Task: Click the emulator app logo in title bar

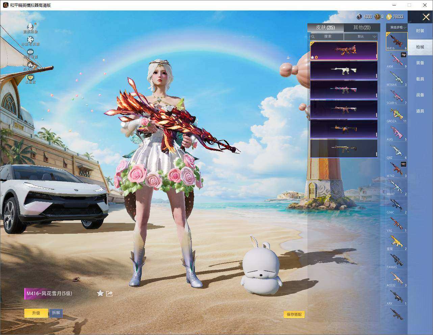Action: [x=5, y=5]
